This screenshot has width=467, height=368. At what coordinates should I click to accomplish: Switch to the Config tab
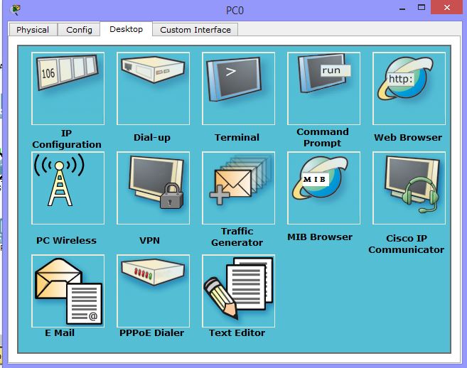click(x=79, y=30)
